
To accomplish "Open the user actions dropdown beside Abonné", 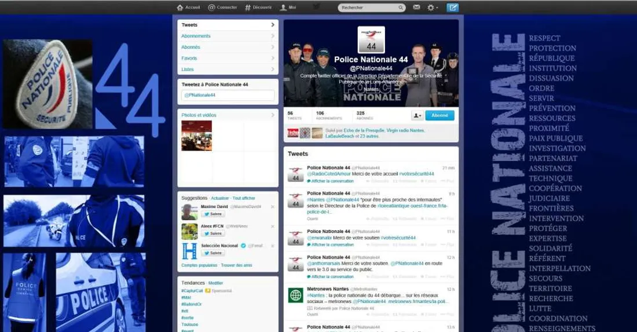I will (416, 115).
